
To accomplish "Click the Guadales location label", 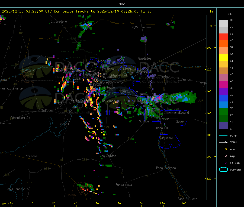I will 145,58.
